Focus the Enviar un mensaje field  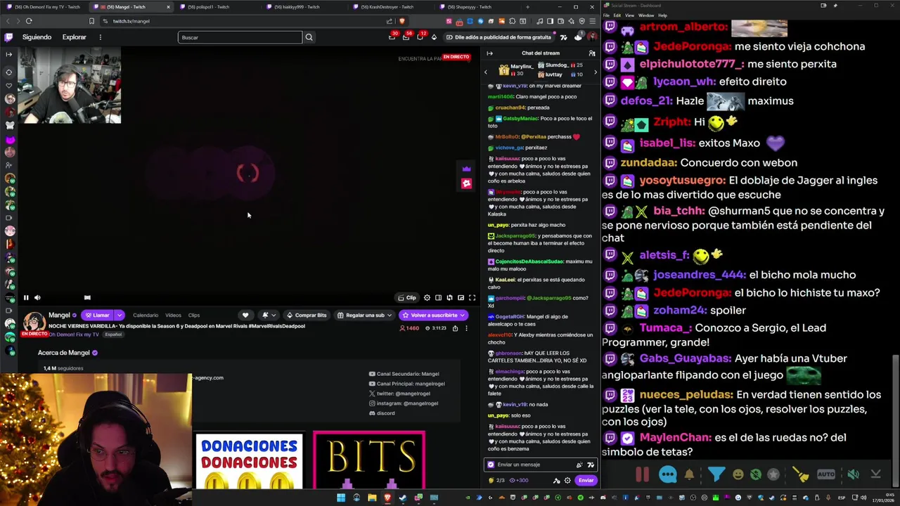[x=540, y=465]
